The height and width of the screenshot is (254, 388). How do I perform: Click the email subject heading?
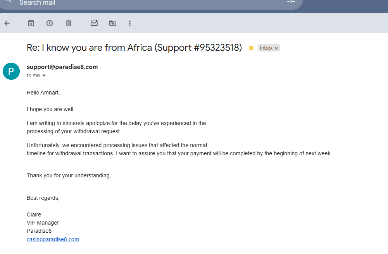[134, 48]
